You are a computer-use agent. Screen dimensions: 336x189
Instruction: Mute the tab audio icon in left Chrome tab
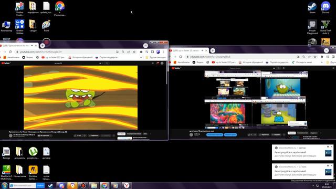[x=32, y=46]
